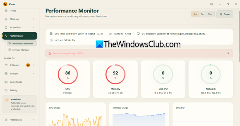Click the Performance pulse icon in sidebar

pyautogui.click(x=6, y=36)
